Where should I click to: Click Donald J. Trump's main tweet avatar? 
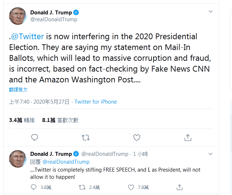coord(18,16)
